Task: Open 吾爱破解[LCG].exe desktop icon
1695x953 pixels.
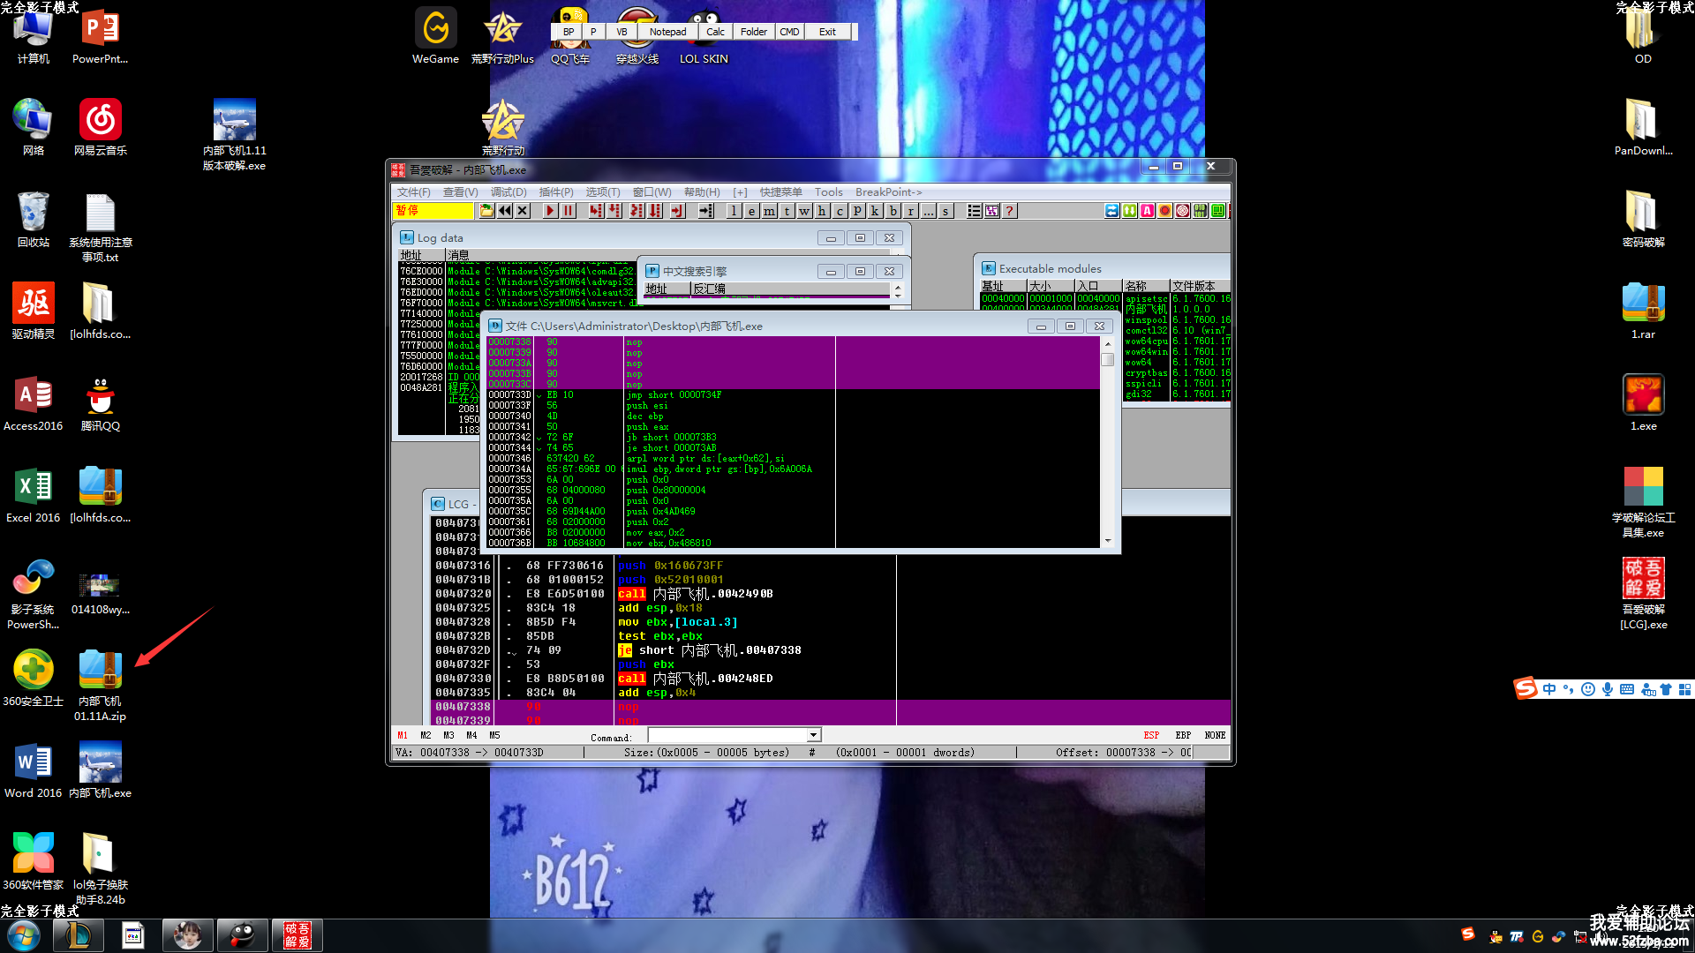Action: pos(1643,592)
